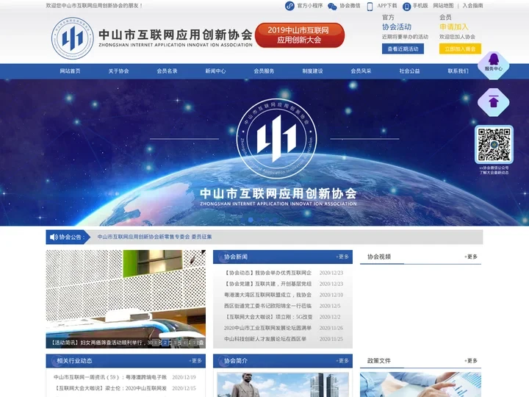This screenshot has width=529, height=397.
Task: Click the chart photo under 政策文件
Action: click(420, 385)
